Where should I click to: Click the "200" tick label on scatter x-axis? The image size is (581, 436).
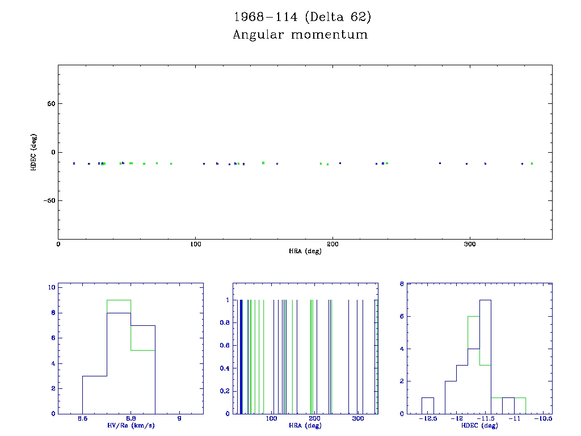332,244
